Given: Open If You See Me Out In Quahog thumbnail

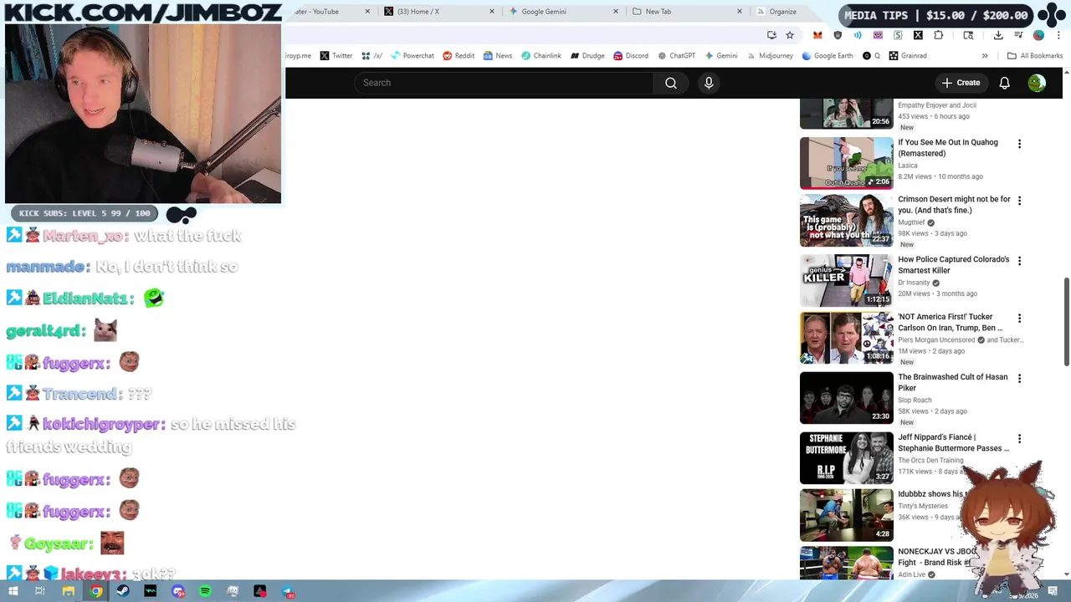Looking at the screenshot, I should 847,163.
